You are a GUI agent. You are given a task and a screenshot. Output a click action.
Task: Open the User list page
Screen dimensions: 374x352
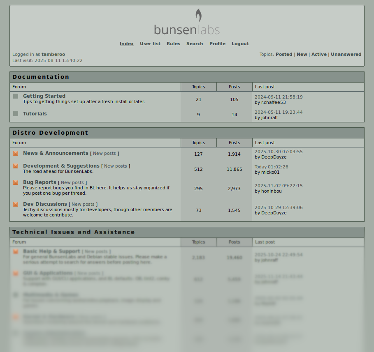[x=150, y=44]
